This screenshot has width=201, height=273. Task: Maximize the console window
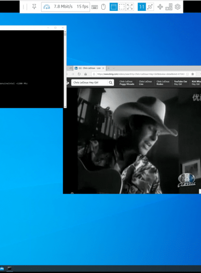tap(55, 28)
